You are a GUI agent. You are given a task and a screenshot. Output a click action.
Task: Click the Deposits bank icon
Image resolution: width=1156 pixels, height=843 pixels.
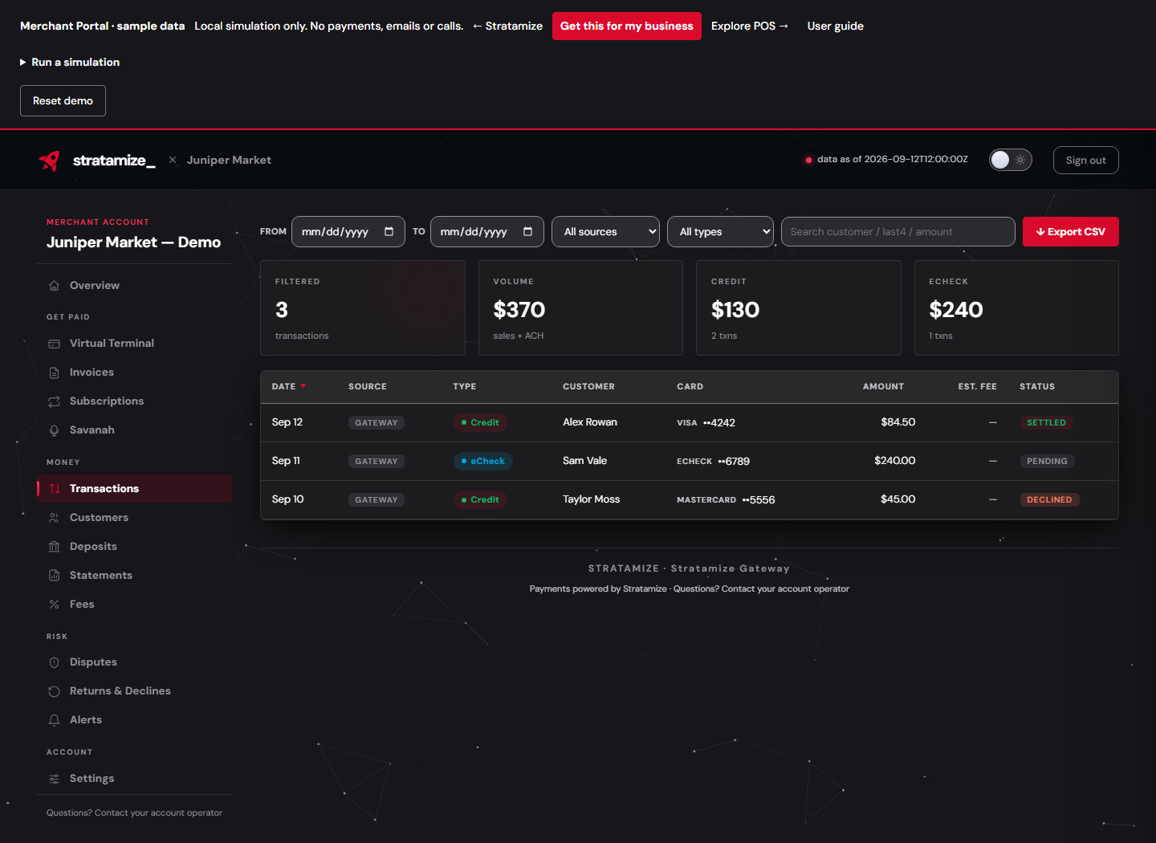point(55,547)
